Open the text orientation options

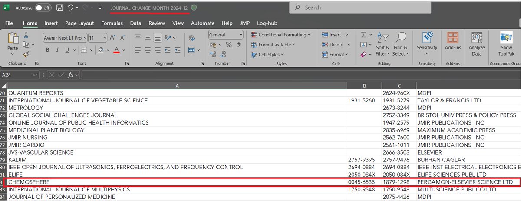click(x=170, y=38)
